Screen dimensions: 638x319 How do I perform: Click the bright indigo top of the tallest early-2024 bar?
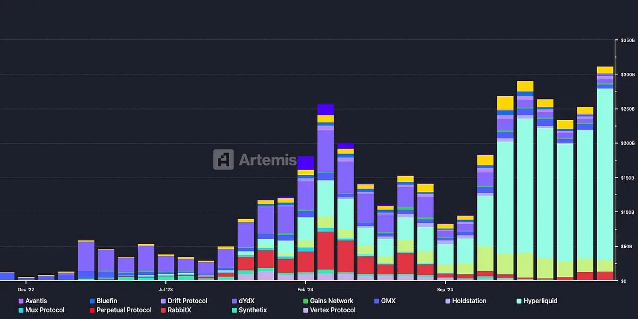tap(325, 110)
